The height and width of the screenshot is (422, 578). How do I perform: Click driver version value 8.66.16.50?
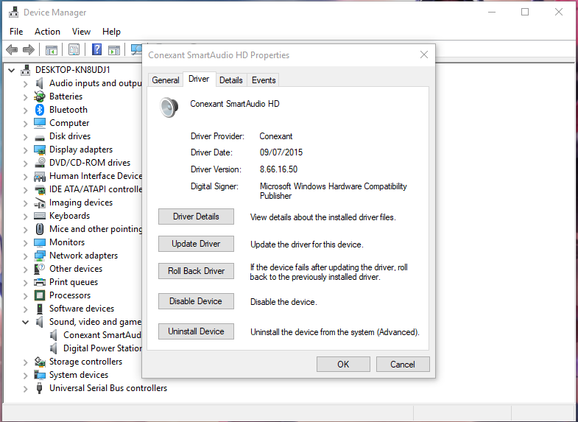point(278,169)
